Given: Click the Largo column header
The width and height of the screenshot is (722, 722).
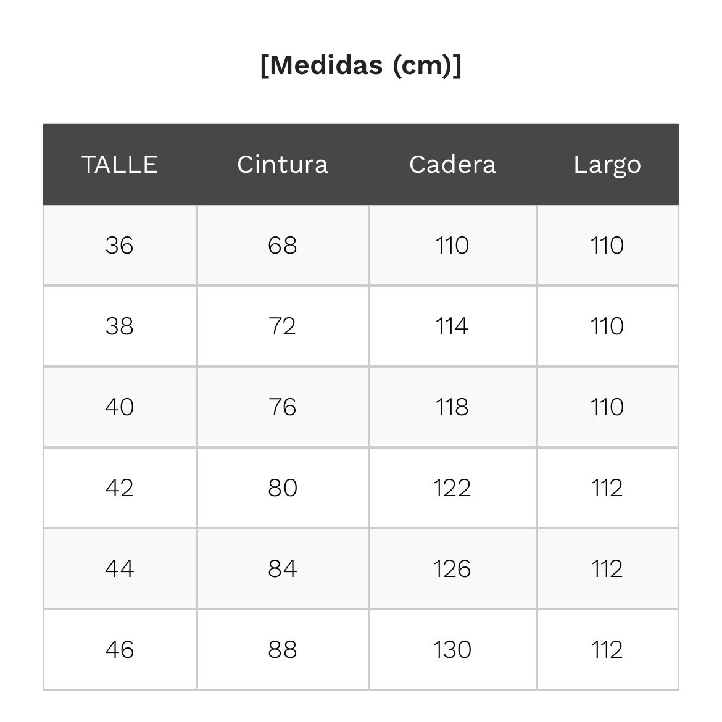Looking at the screenshot, I should click(x=607, y=164).
